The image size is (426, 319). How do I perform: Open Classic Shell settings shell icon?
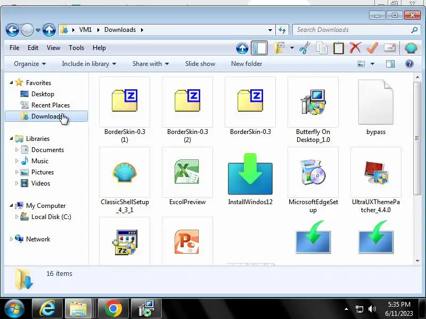click(411, 48)
